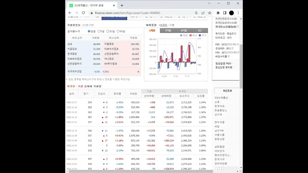Open 현대약품 in 최근조회 list
This screenshot has width=308, height=173.
(x=219, y=122)
